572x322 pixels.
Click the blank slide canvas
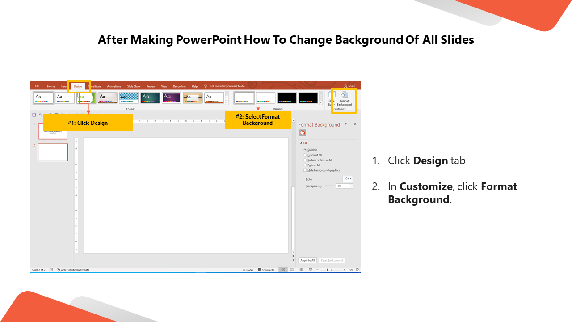click(x=186, y=195)
